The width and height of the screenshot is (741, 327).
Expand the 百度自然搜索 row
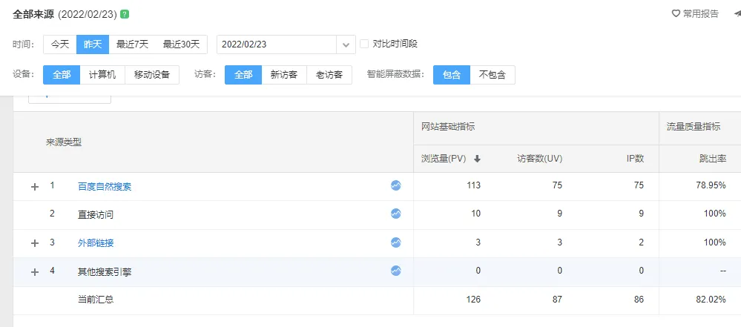[34, 187]
